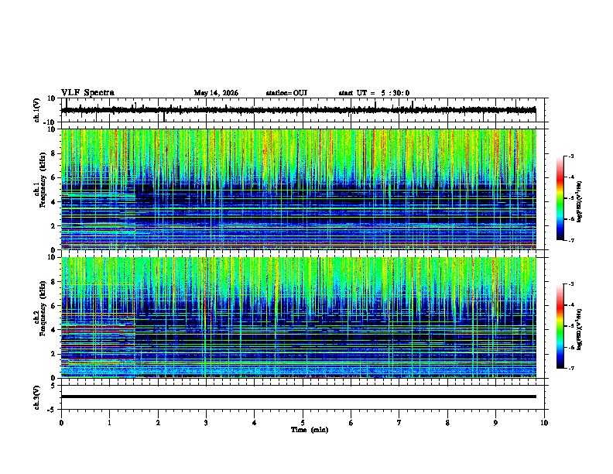The image size is (613, 474).
Task: Click the VLF Spectra title text
Action: click(x=87, y=93)
